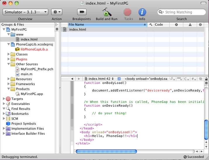Collapse the Products folder
This screenshot has height=160, width=209.
click(x=9, y=89)
